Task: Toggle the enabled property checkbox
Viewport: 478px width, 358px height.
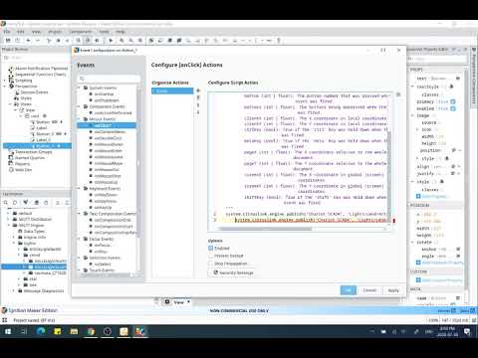Action: [x=453, y=108]
